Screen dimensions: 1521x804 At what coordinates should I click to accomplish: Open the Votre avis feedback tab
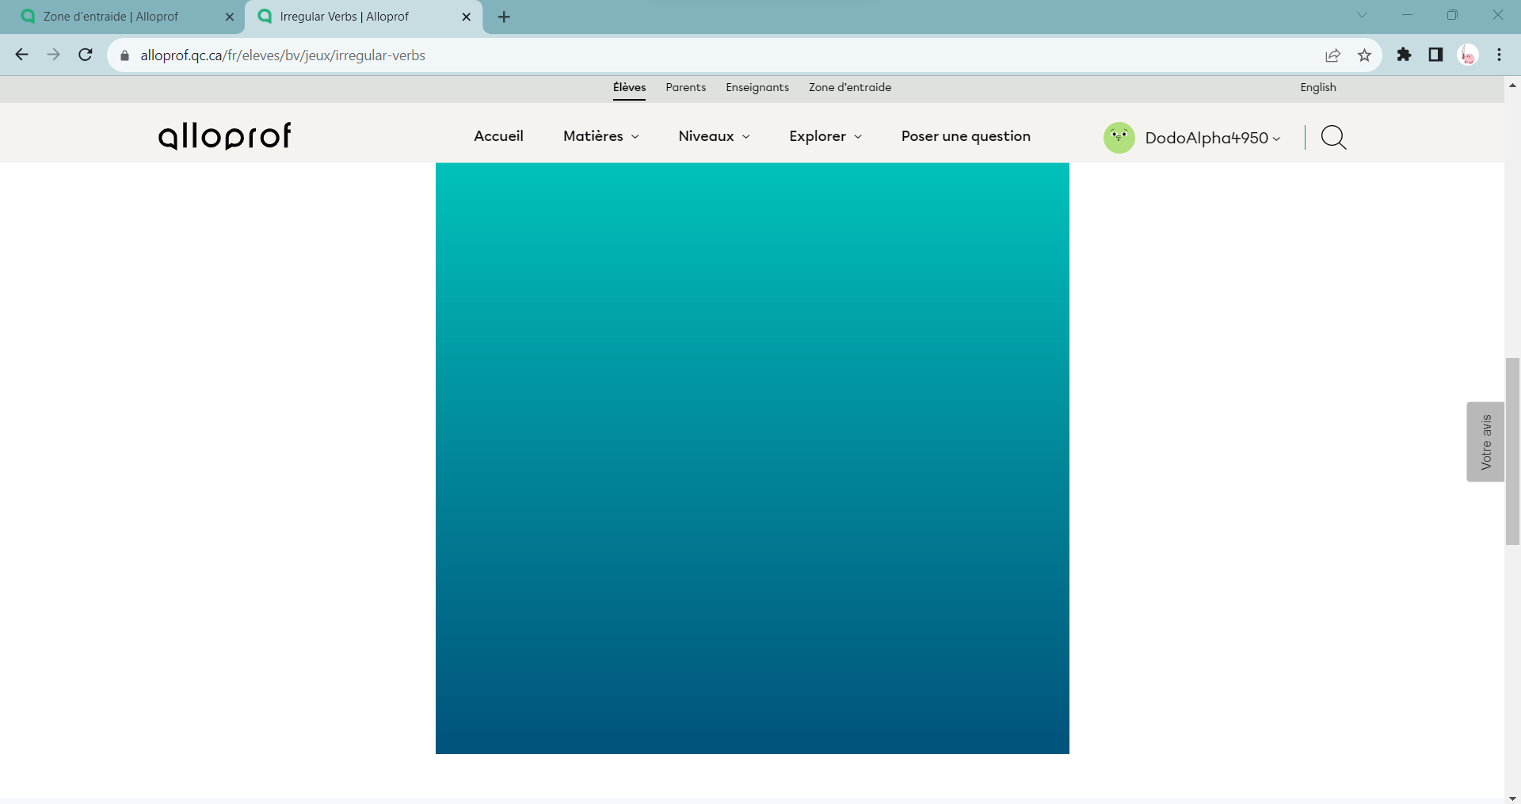(x=1485, y=442)
